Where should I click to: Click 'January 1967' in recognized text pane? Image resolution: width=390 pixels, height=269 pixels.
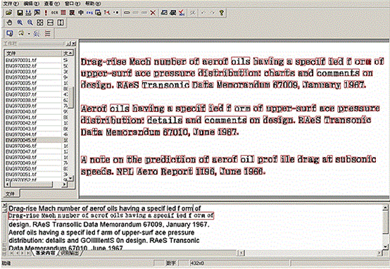(x=187, y=225)
